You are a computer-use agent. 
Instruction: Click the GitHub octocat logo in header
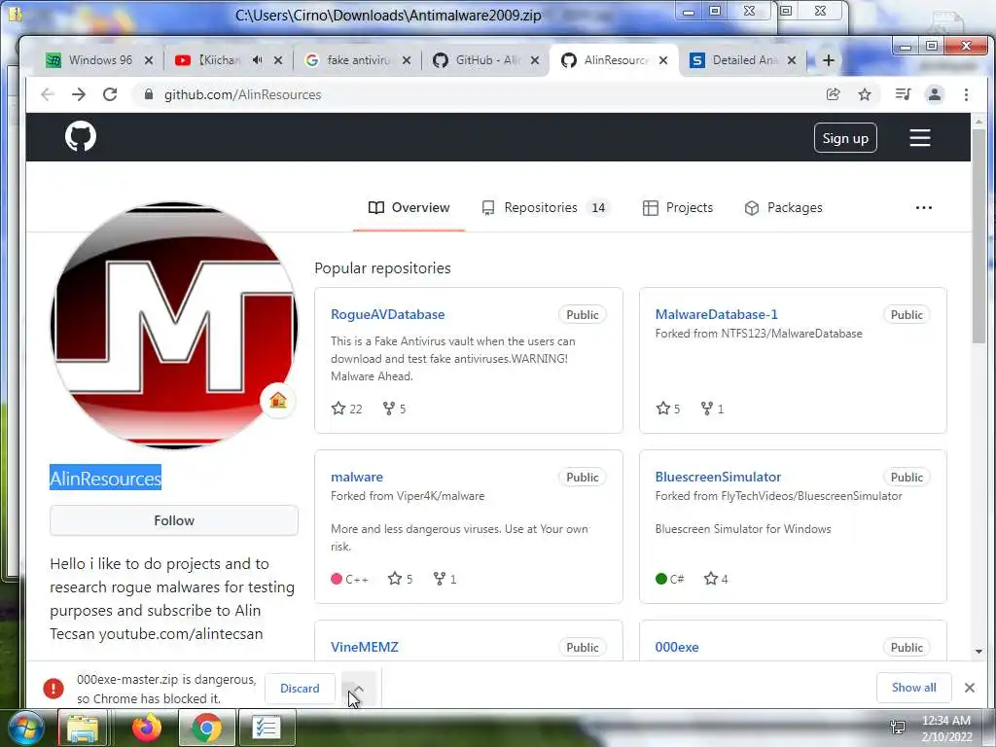point(81,136)
